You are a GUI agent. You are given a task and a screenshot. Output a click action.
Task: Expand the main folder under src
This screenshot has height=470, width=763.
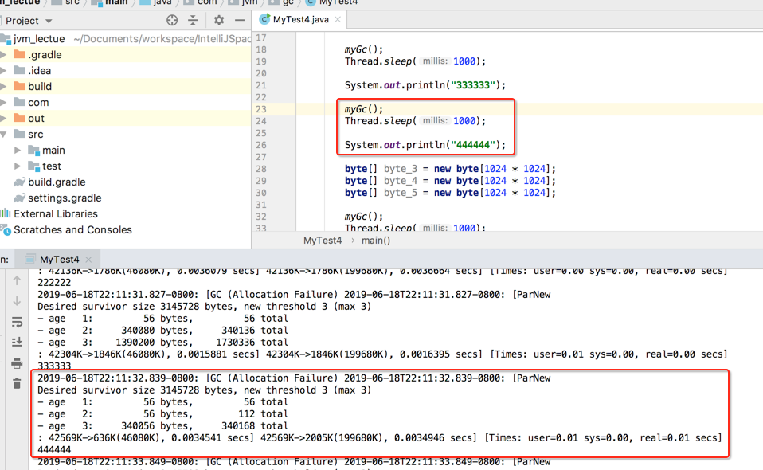tap(18, 151)
